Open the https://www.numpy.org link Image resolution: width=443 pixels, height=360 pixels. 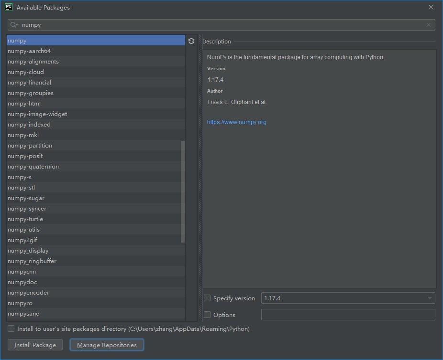click(236, 122)
